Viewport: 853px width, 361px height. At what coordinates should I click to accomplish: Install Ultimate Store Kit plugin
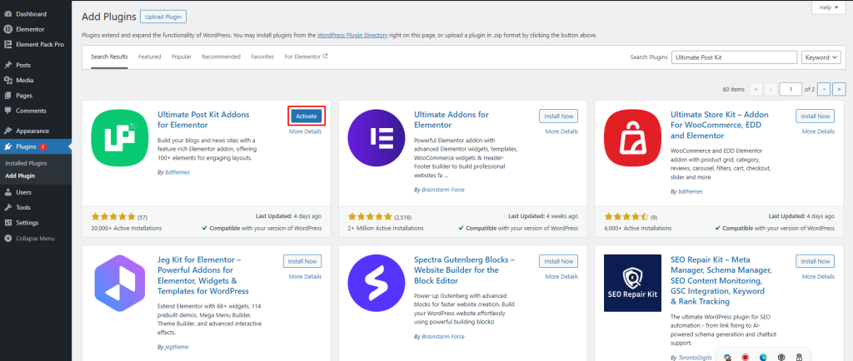tap(815, 116)
